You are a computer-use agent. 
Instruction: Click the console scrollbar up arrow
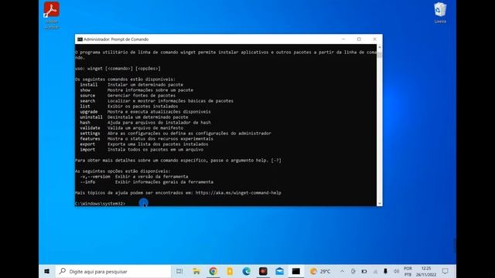(380, 47)
